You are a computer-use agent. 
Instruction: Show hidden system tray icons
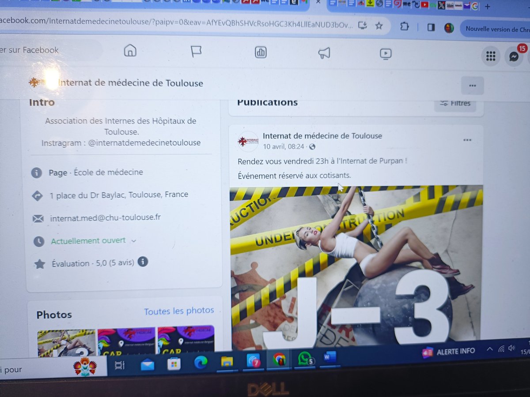tap(489, 349)
